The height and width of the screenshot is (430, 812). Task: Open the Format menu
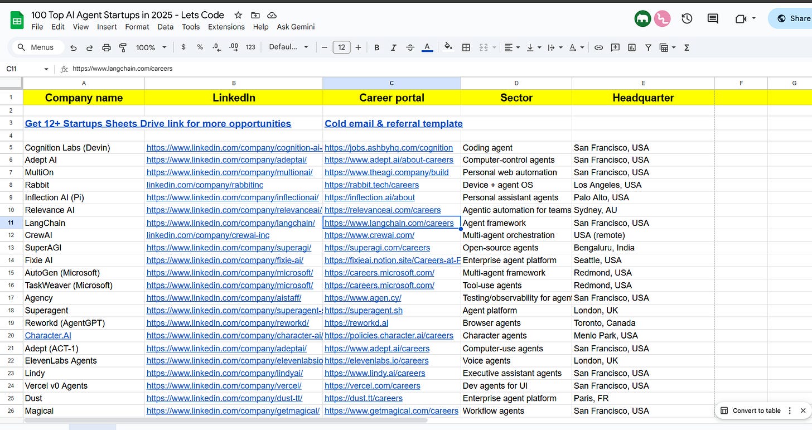pos(137,27)
